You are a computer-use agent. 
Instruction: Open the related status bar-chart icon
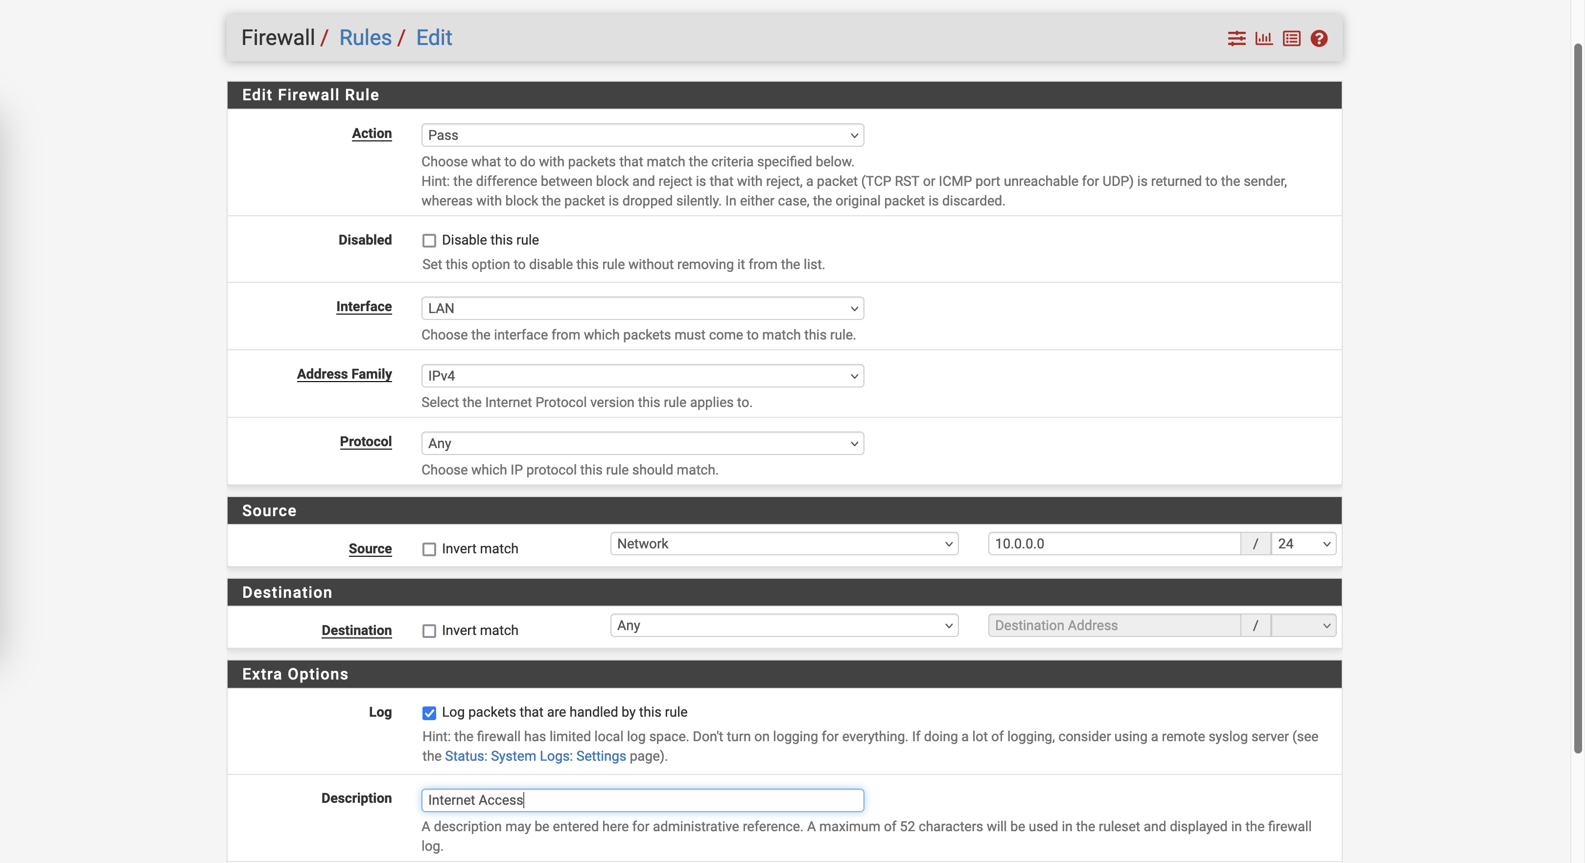[1264, 38]
